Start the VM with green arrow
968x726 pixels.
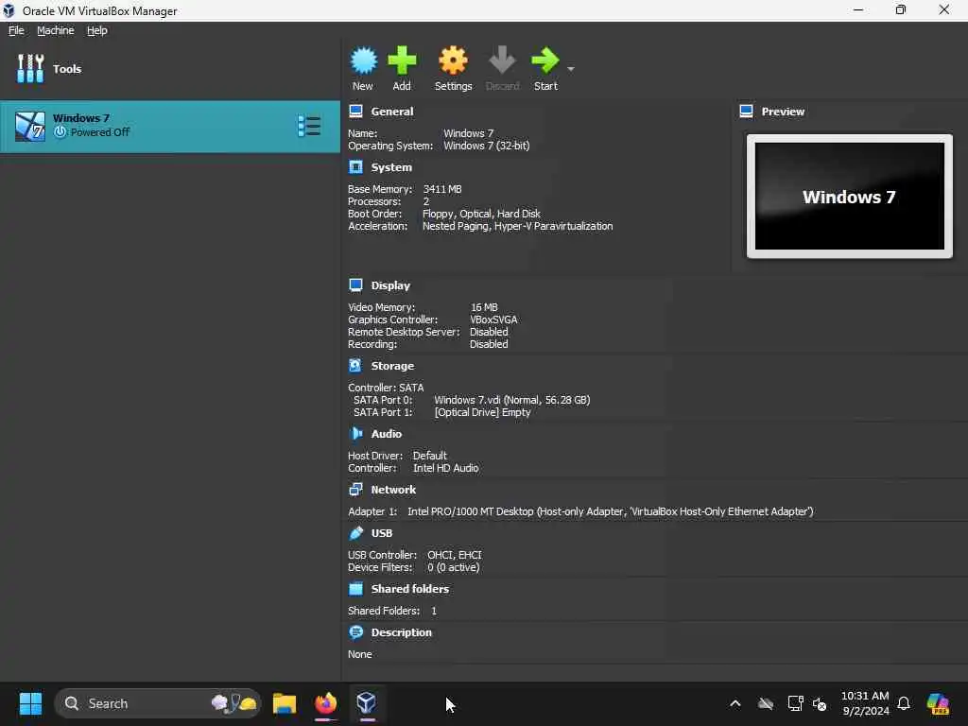click(x=545, y=60)
